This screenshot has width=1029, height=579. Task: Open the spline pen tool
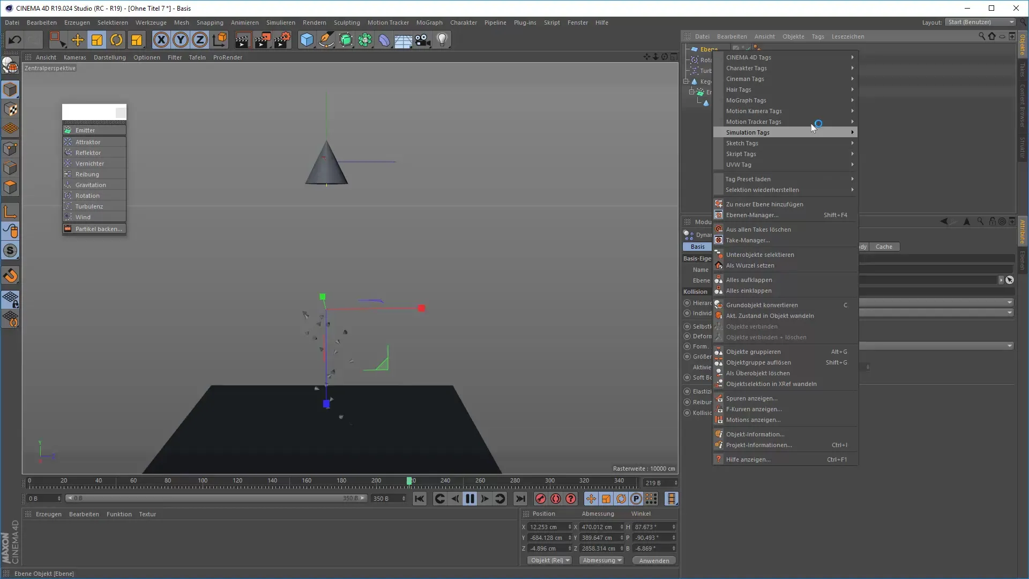[x=326, y=40]
